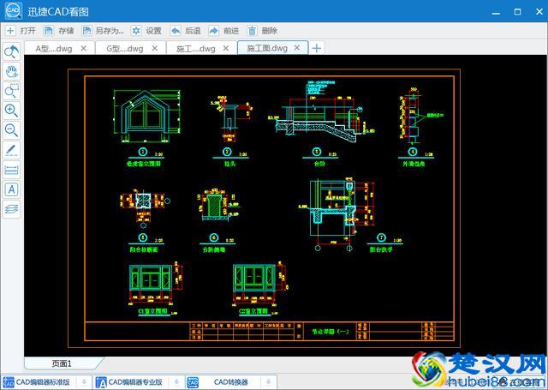Open 设置 settings
This screenshot has height=390, width=548.
click(146, 31)
